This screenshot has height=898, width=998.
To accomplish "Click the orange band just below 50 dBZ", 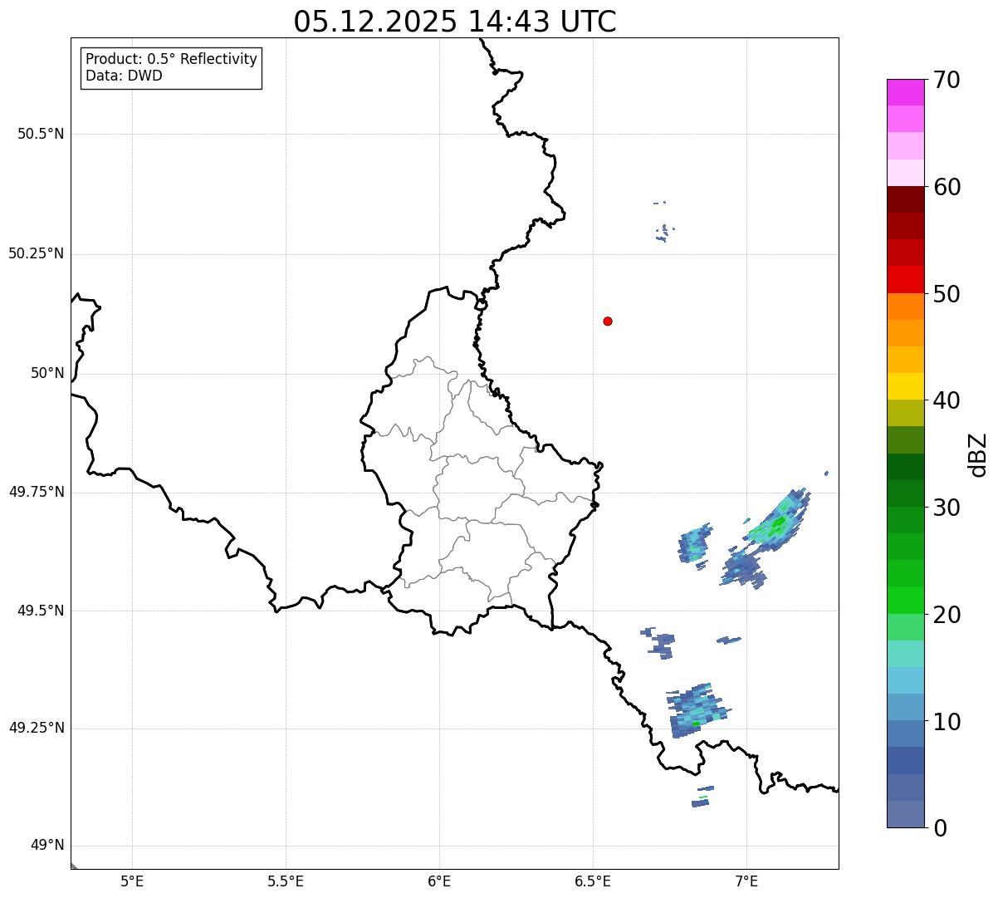I will [905, 307].
